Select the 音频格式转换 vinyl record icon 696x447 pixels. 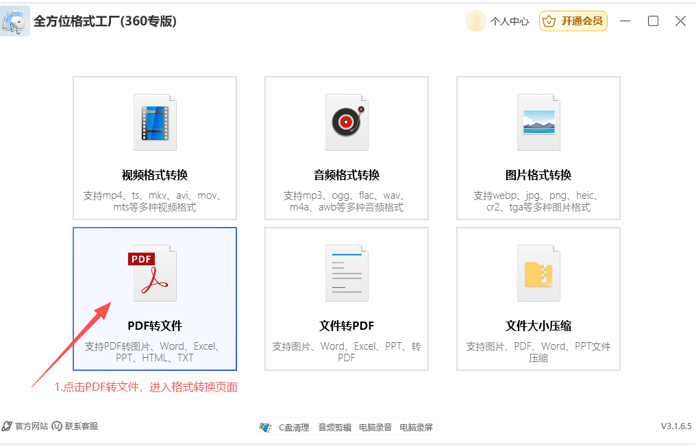[346, 122]
